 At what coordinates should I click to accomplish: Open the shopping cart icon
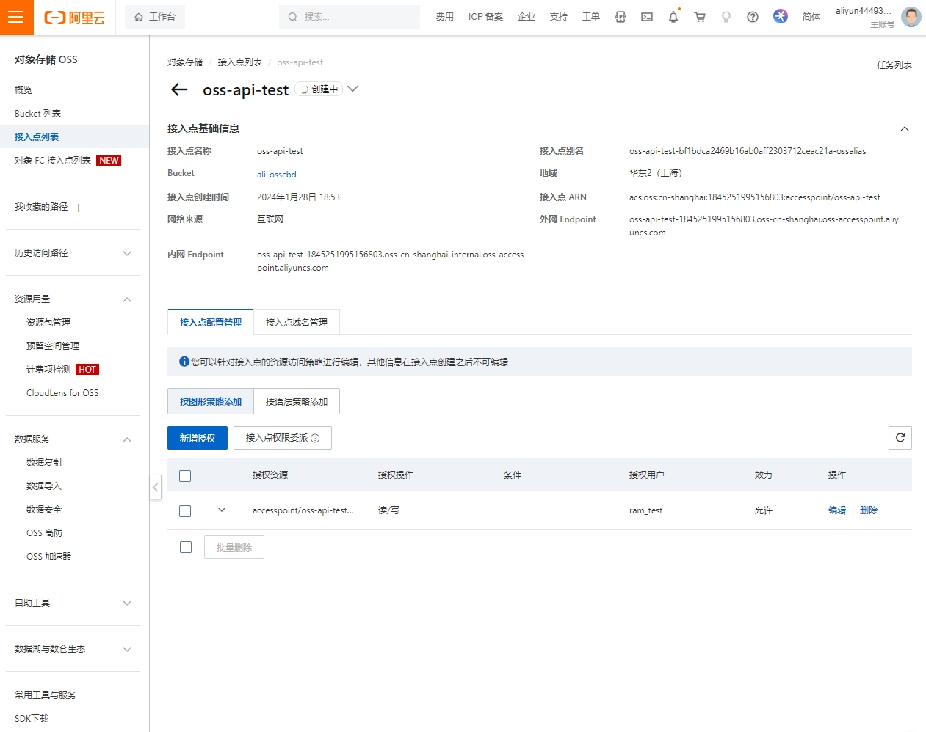click(700, 17)
